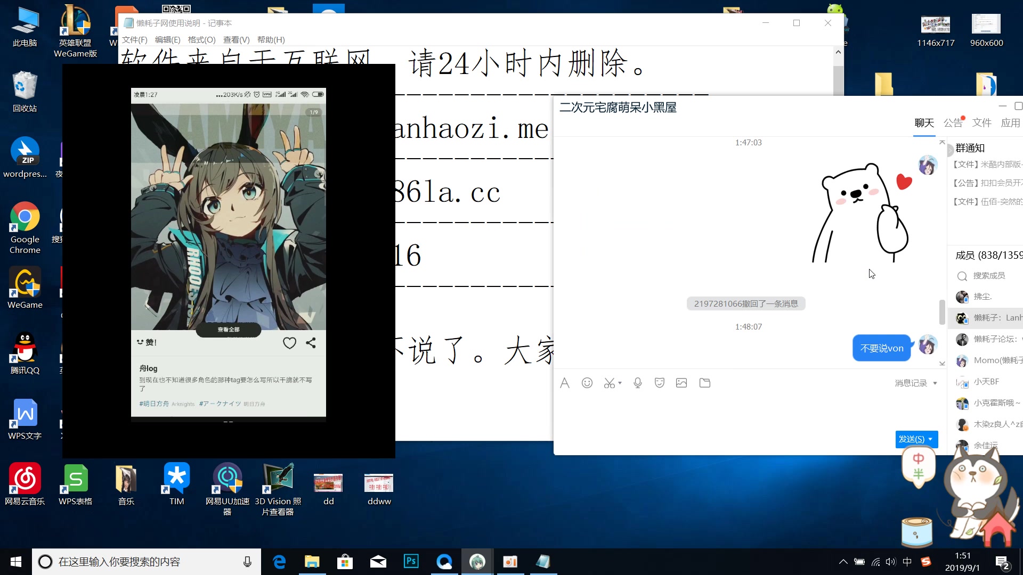Open WPS文字 desktop icon
Screen dimensions: 1023x575
coord(25,420)
